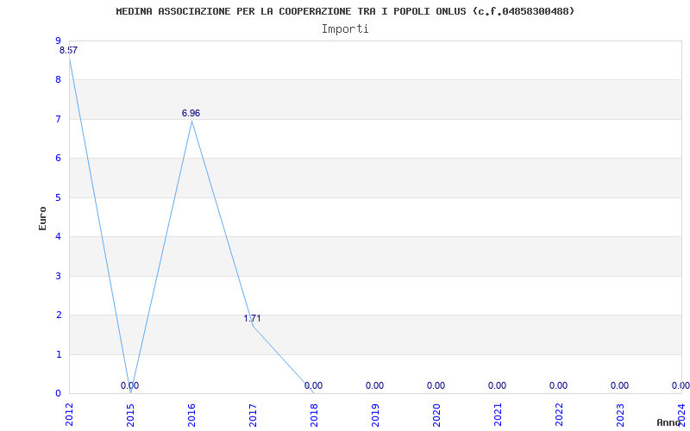Select the 8.57 data point label
The image size is (690, 431).
[69, 50]
